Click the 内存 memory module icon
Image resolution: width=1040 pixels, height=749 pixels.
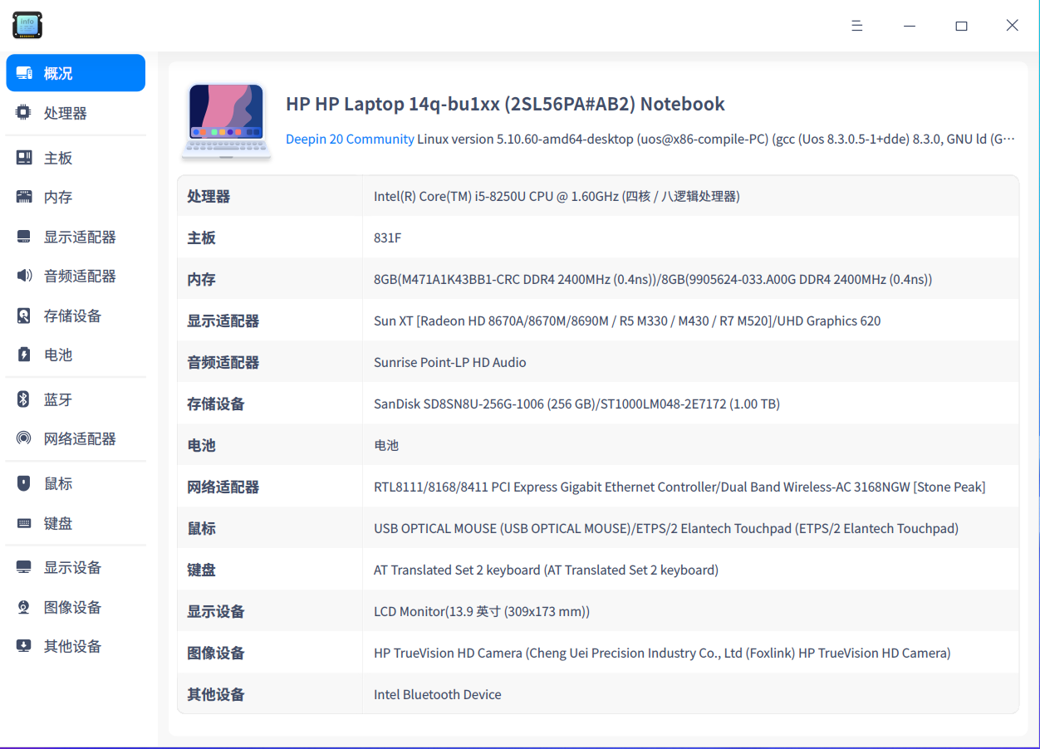point(24,197)
